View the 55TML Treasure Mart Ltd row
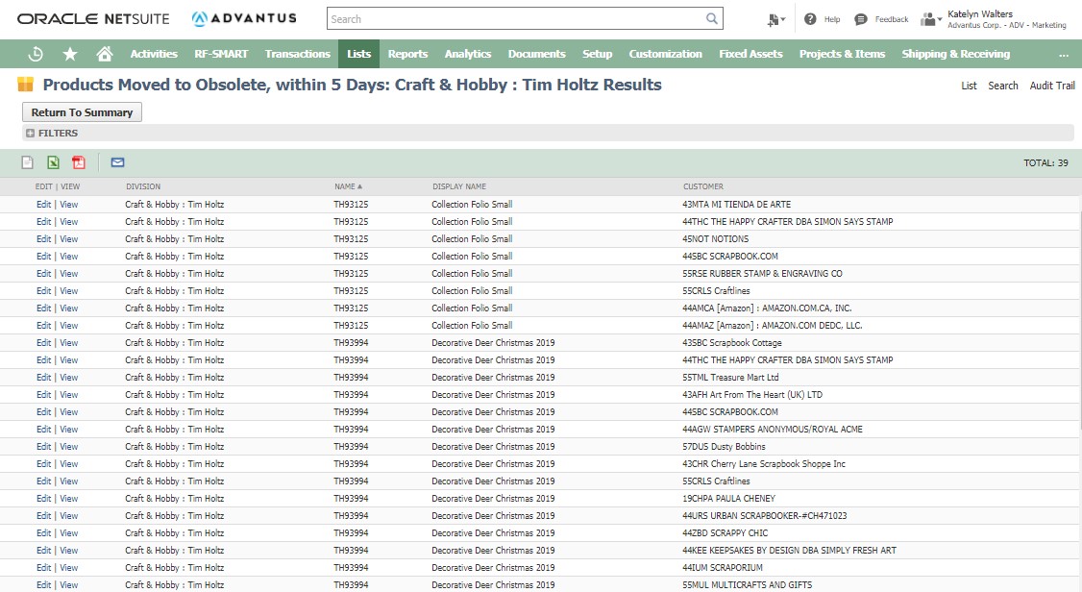Screen dimensions: 1082x592 pos(69,378)
